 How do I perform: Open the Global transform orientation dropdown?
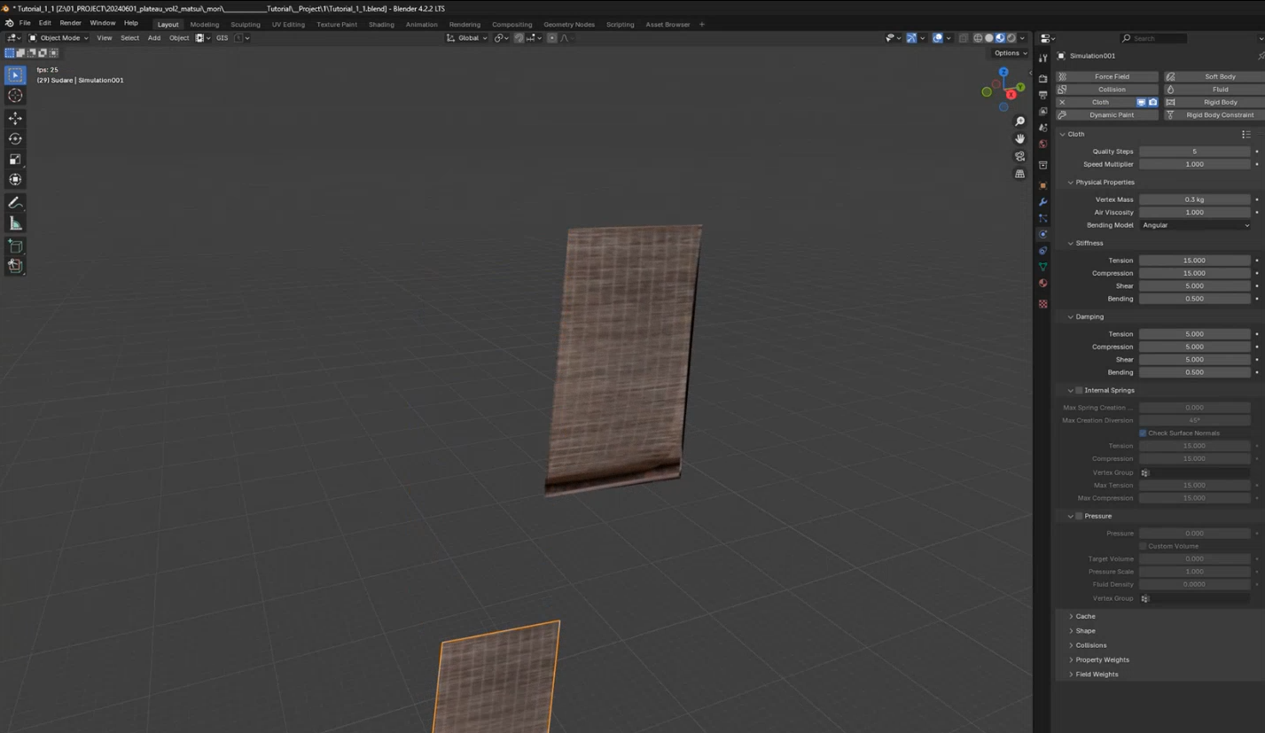pyautogui.click(x=466, y=38)
